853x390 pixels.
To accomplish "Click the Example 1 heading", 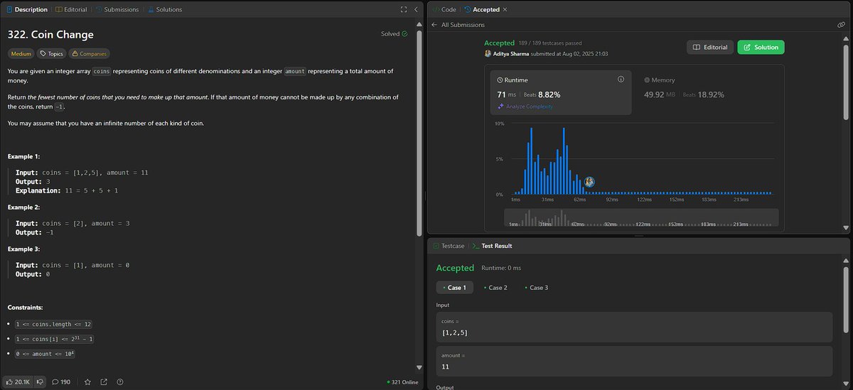I will tap(24, 156).
